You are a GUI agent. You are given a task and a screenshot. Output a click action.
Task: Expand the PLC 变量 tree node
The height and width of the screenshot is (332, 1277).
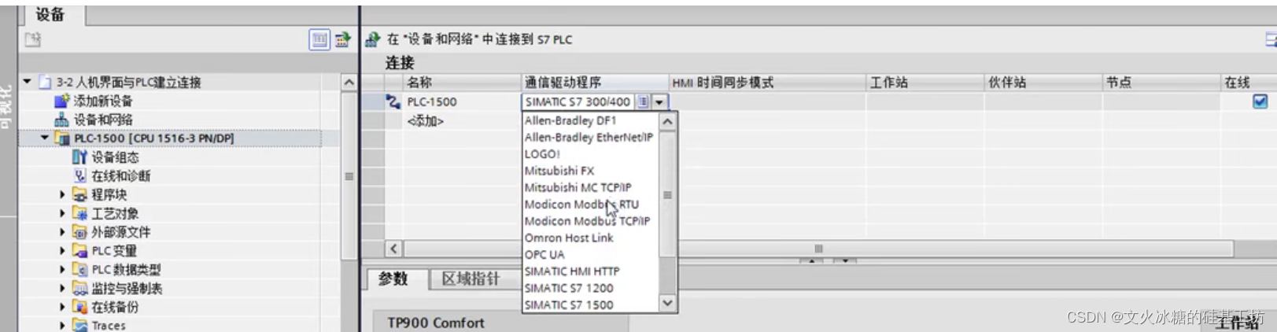coord(63,251)
